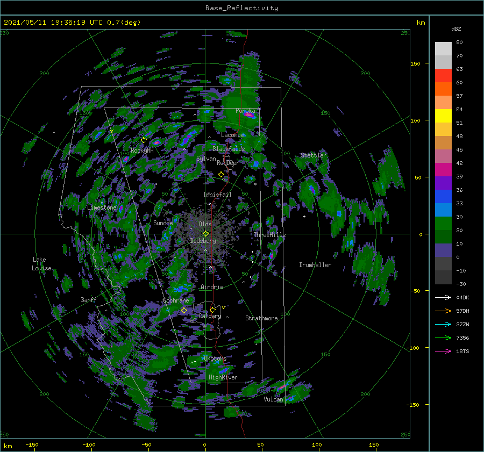484x452 pixels.
Task: Pick the yellow swatch between 54 and 51
Action: click(443, 116)
